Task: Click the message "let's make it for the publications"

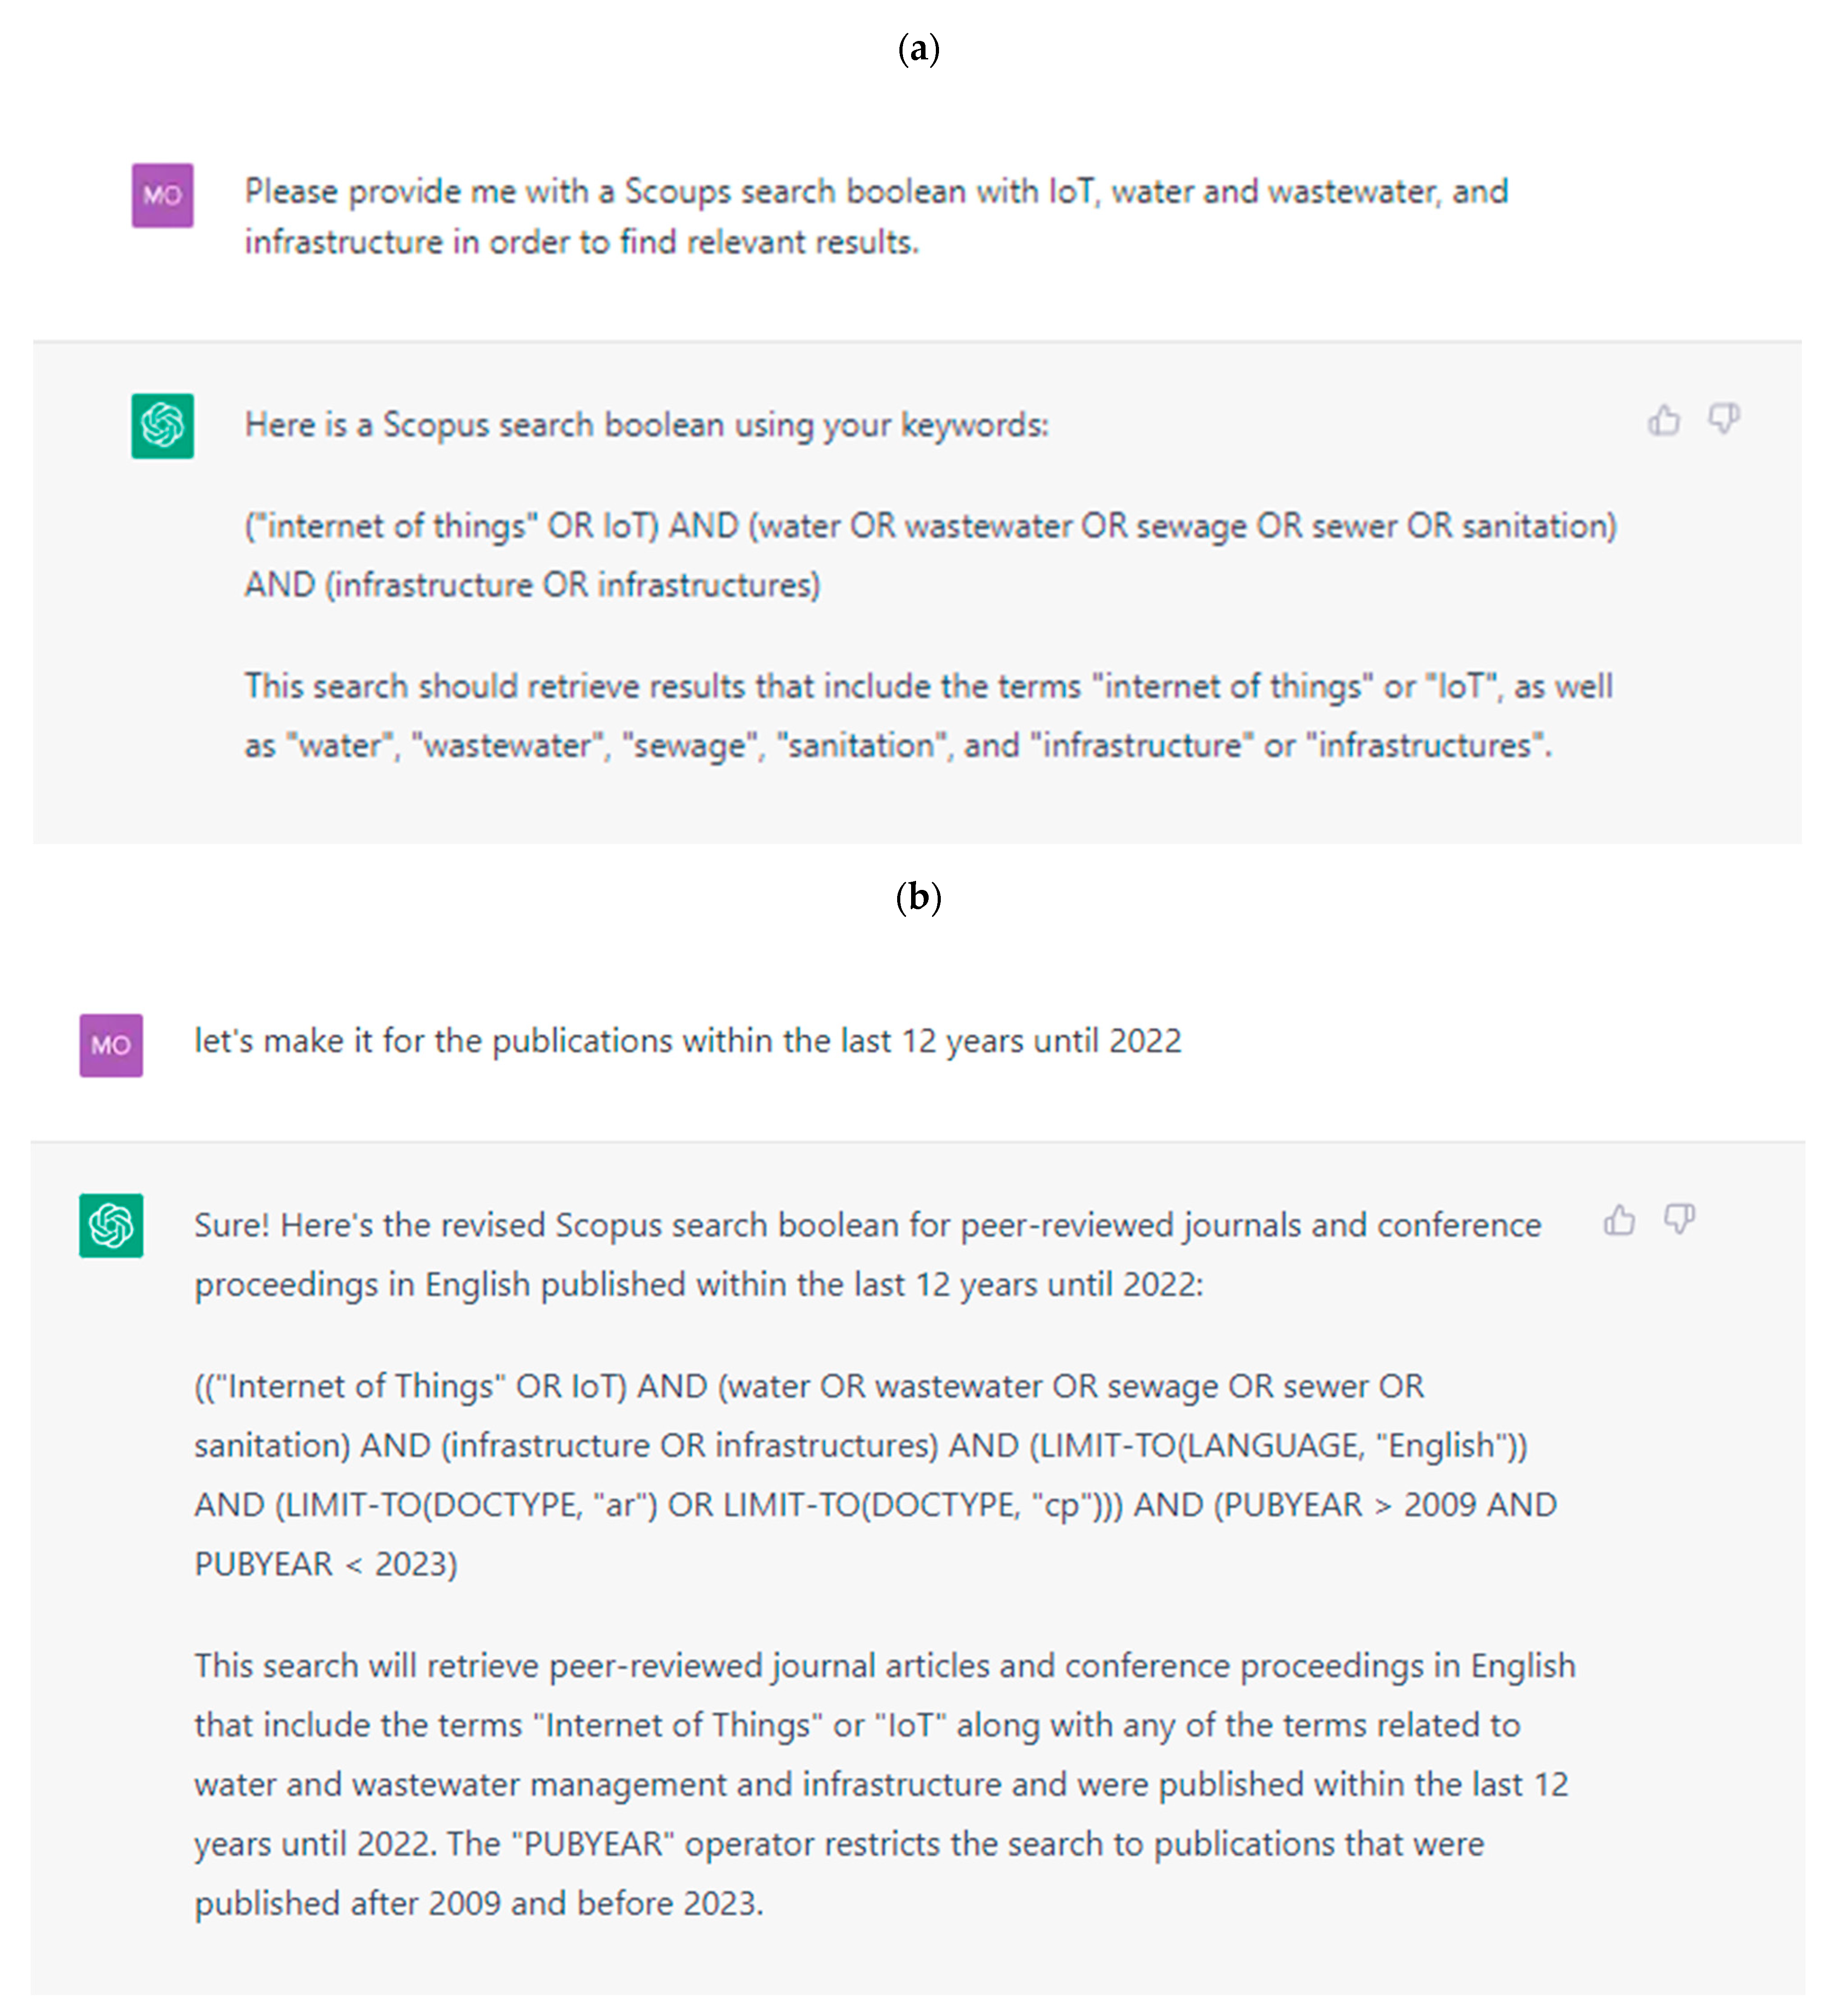Action: 687,1041
